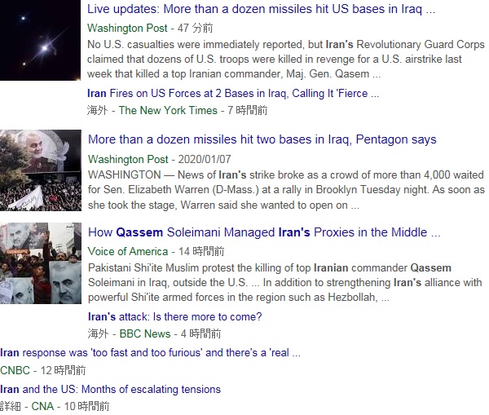Screen dimensions: 489x415
Task: Open 'Iran and the US: Months of escalating tensions'
Action: coord(110,390)
